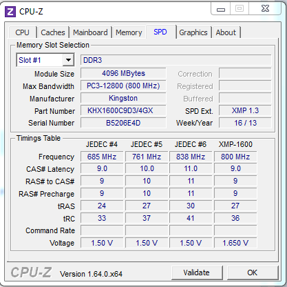Switch to the Memory tab
This screenshot has height=287, width=287.
[129, 32]
